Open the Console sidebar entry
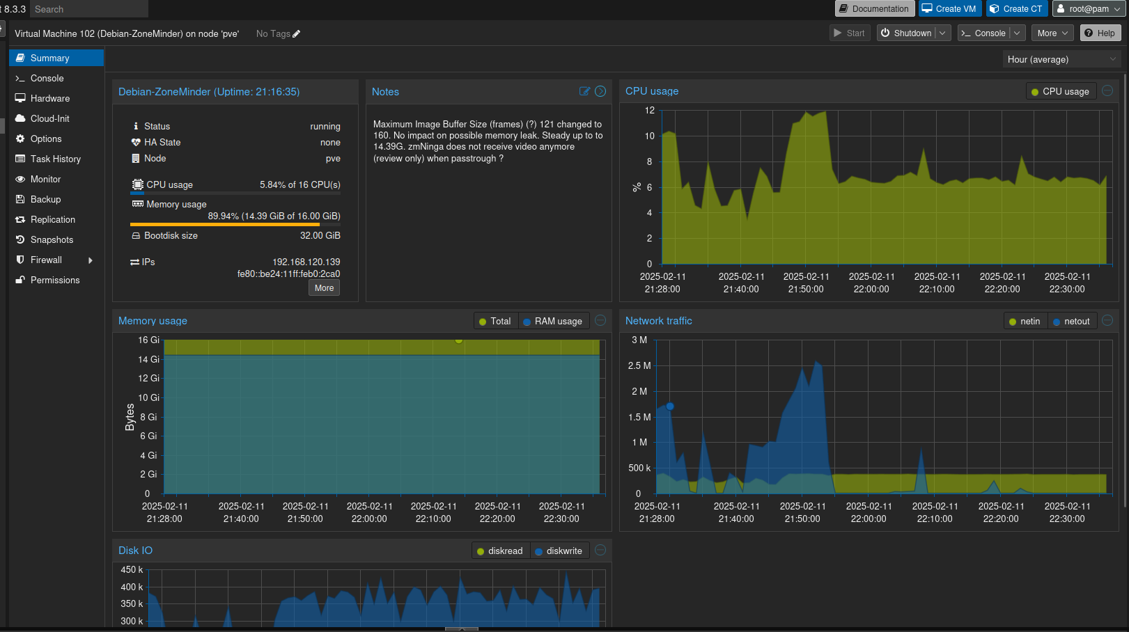Viewport: 1129px width, 632px height. (56, 78)
